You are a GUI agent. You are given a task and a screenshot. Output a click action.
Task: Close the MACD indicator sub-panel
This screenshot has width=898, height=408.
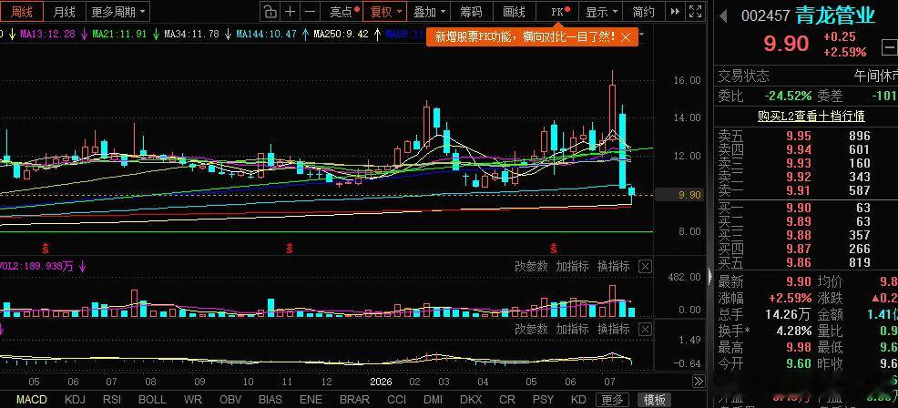pyautogui.click(x=645, y=330)
